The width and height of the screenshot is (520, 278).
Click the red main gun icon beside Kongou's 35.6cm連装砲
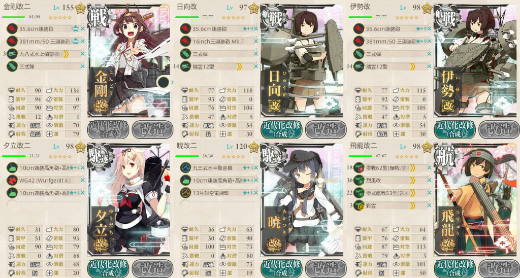pyautogui.click(x=12, y=29)
